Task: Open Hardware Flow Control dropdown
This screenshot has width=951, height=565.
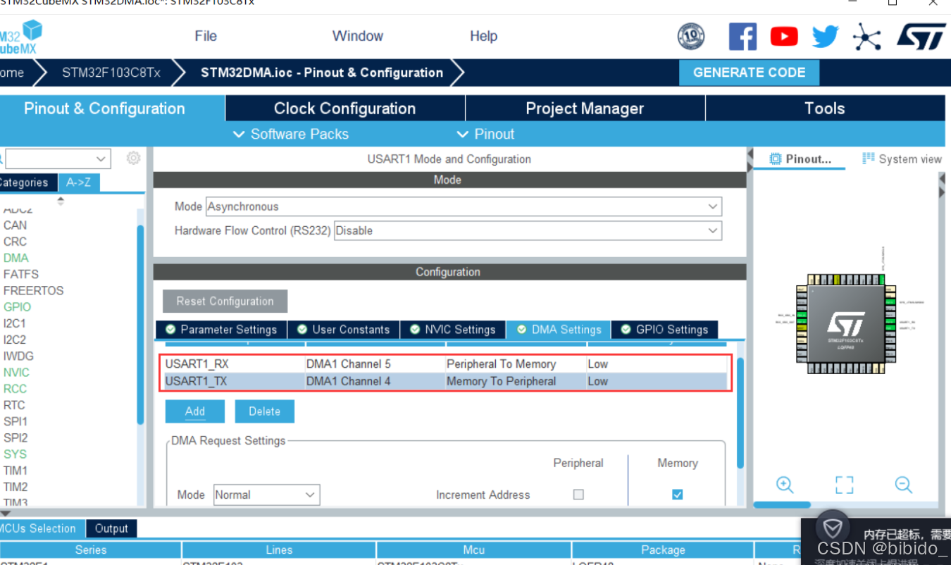Action: point(528,230)
